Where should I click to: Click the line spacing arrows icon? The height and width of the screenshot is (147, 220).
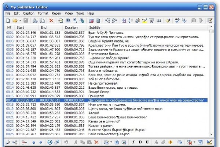click(x=131, y=21)
